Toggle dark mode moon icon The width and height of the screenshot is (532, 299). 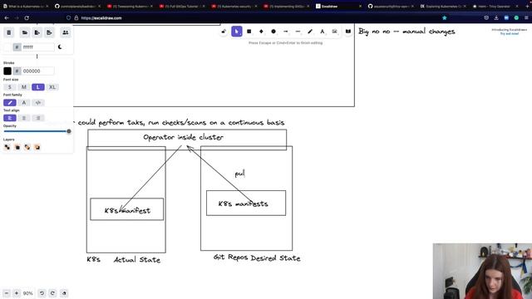pyautogui.click(x=60, y=47)
